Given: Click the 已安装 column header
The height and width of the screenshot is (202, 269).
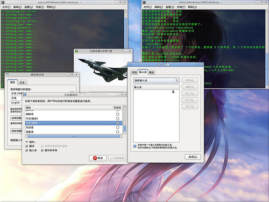Looking at the screenshot, I should click(x=117, y=108).
